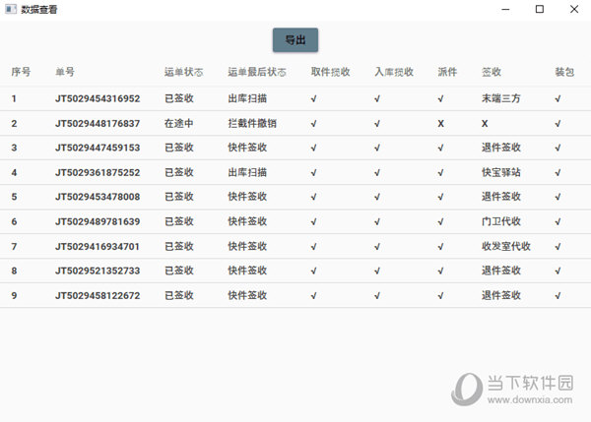This screenshot has height=422, width=591.
Task: Click 装包 checkmark in row JT5029361875252
Action: (558, 172)
